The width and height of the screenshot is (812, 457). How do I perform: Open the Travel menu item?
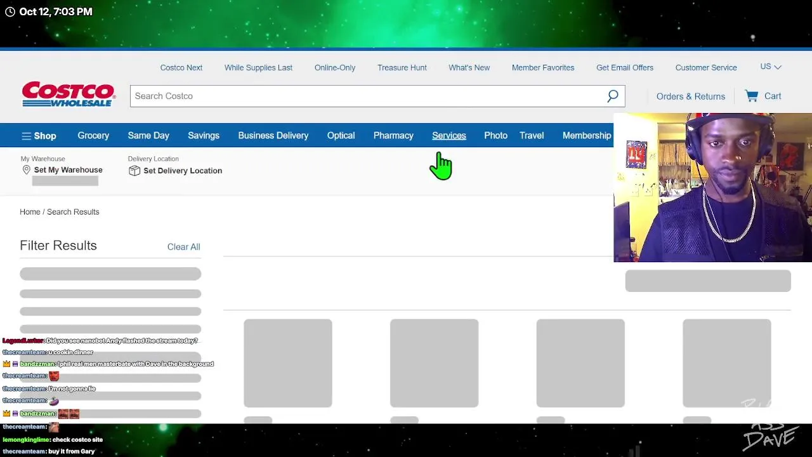(532, 135)
